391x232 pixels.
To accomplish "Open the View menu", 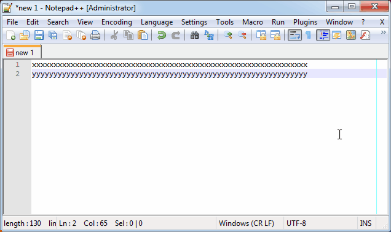I will pyautogui.click(x=85, y=22).
